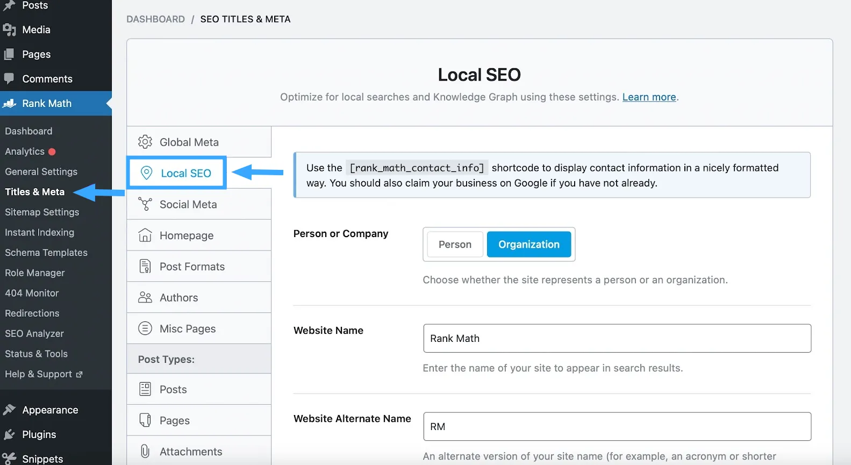The height and width of the screenshot is (465, 851).
Task: Click the Local SEO location pin icon
Action: click(x=146, y=173)
